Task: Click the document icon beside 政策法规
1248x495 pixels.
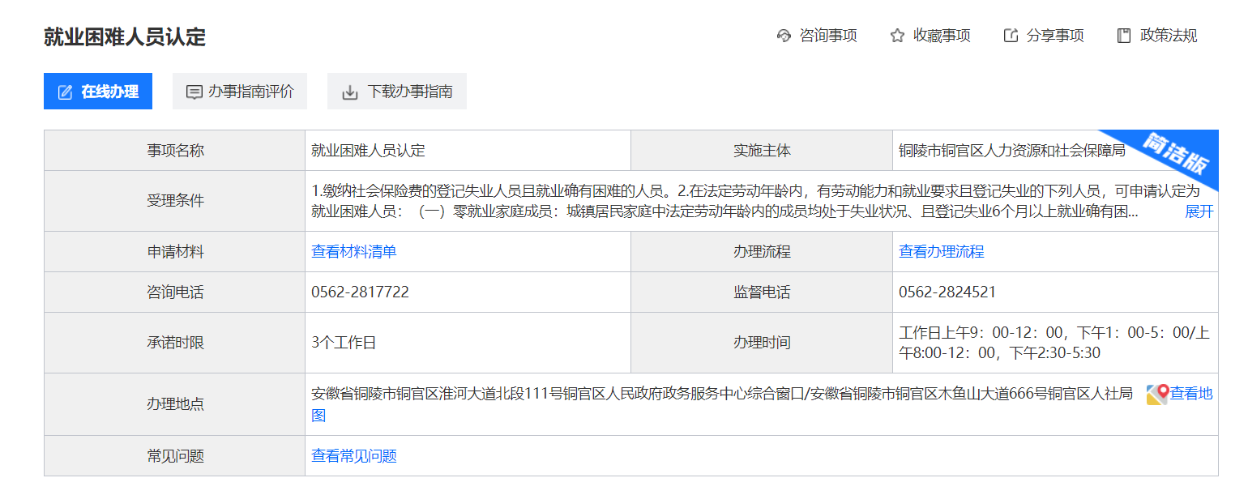Action: coord(1124,36)
